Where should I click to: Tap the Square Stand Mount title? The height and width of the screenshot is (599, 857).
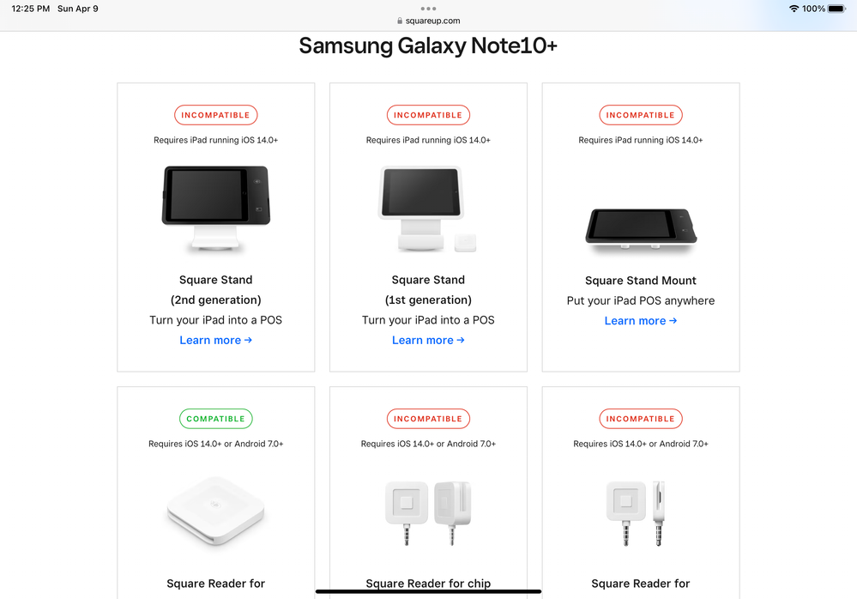641,281
